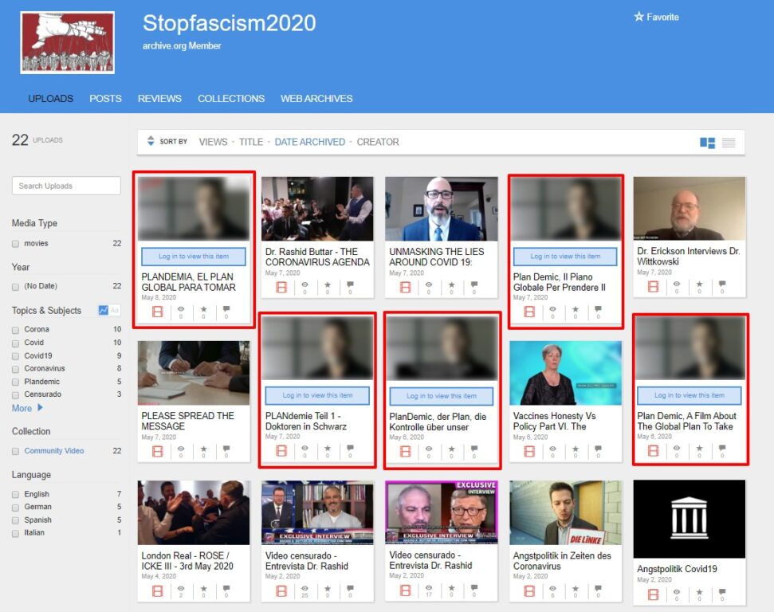
Task: Open Dr. Erickson Interviews Dr. Wittkowski title
Action: click(688, 256)
